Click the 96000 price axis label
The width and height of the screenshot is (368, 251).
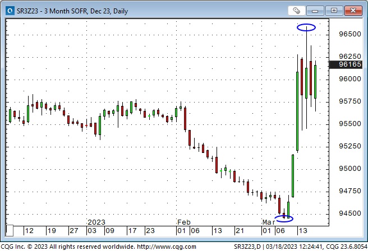(350, 79)
